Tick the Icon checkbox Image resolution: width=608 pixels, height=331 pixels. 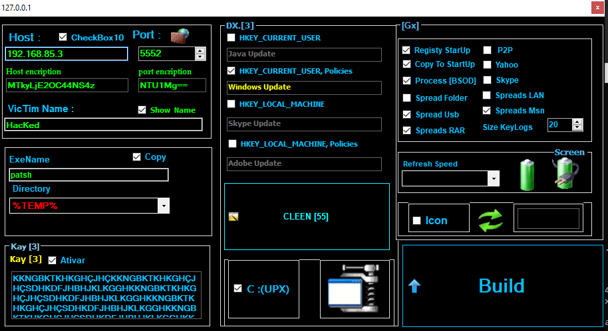pos(416,221)
